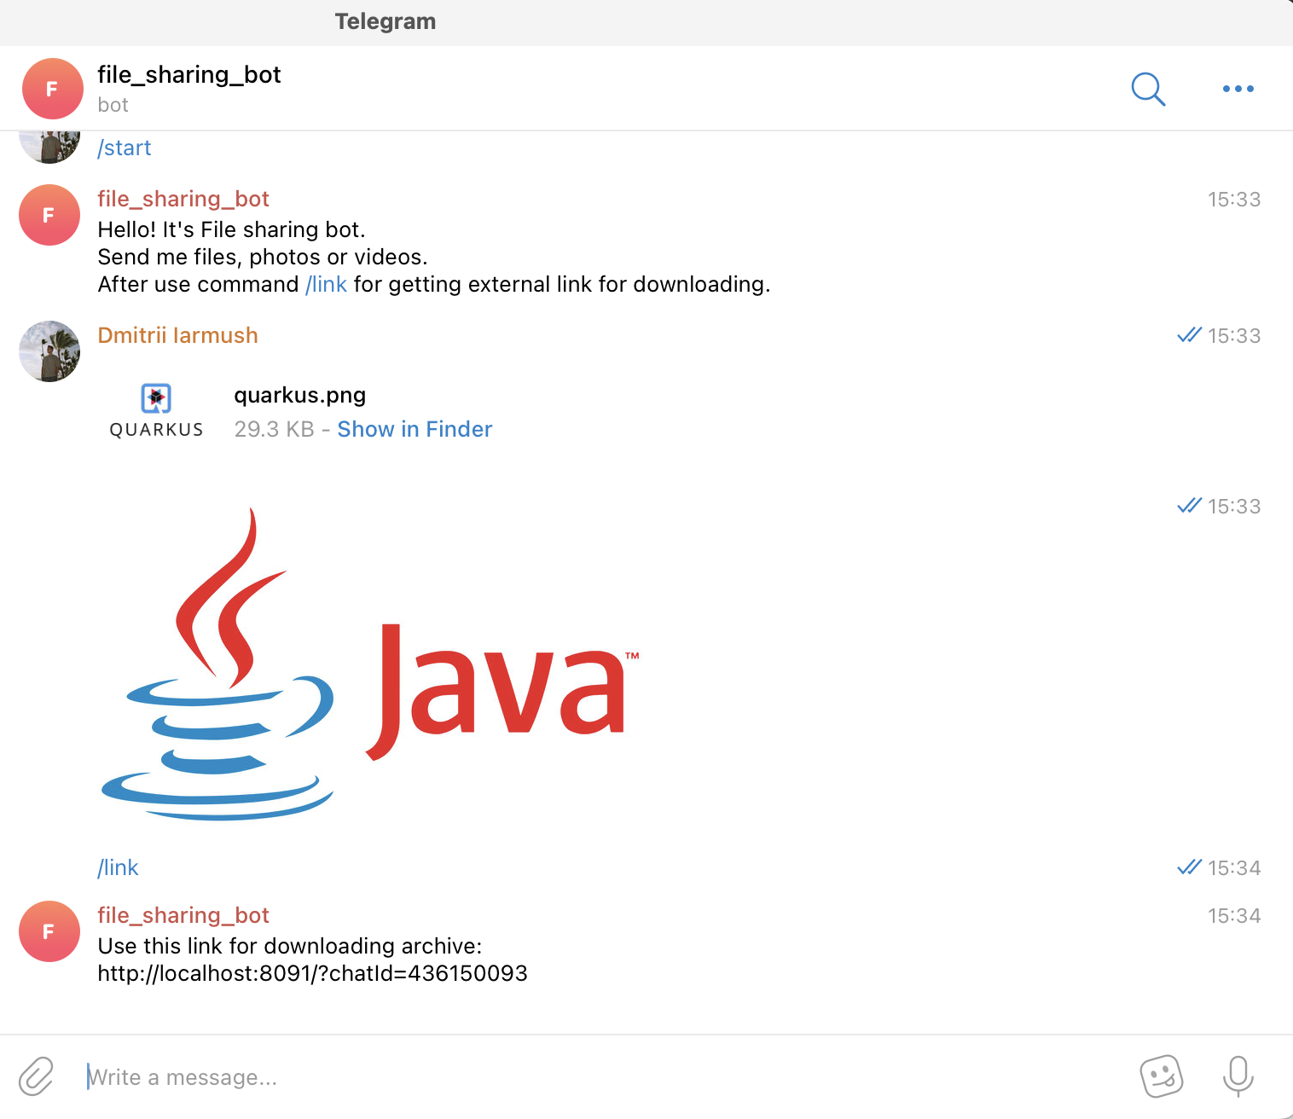Click the file_sharing_bot title in chat header
Image resolution: width=1293 pixels, height=1119 pixels.
(189, 75)
